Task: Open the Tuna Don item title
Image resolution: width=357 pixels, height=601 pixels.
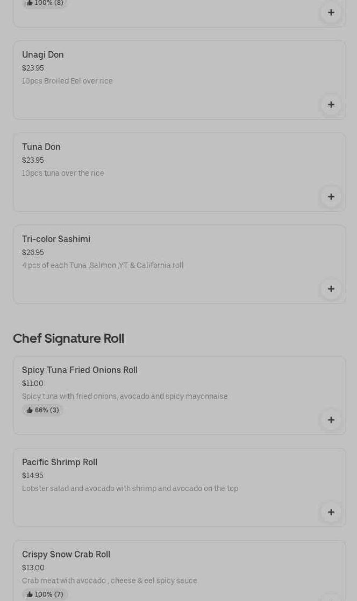Action: (41, 147)
